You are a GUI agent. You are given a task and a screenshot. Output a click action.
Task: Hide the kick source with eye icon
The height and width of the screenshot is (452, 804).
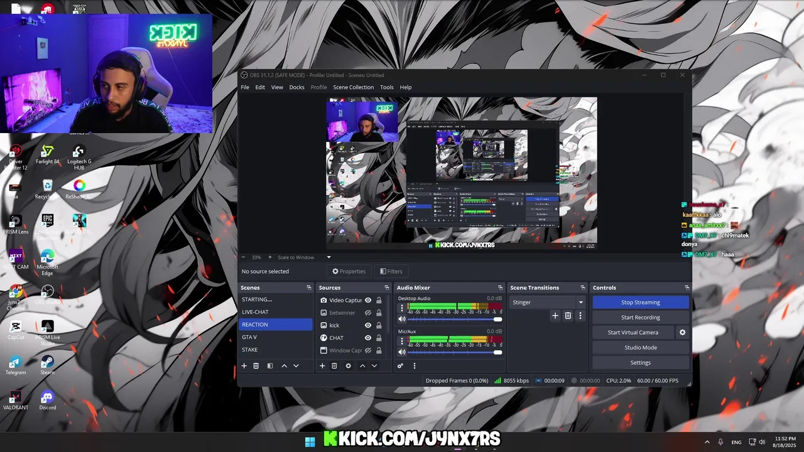point(368,325)
